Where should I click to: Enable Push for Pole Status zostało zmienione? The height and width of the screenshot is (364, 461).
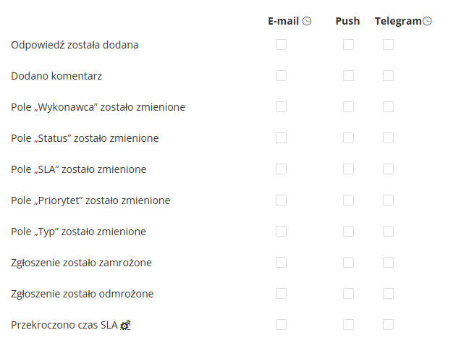(348, 138)
